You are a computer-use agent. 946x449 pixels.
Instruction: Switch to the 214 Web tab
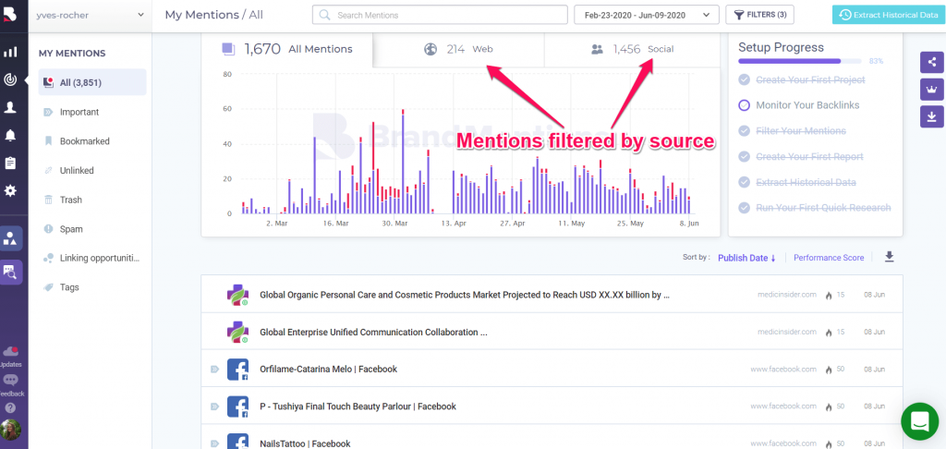point(458,50)
